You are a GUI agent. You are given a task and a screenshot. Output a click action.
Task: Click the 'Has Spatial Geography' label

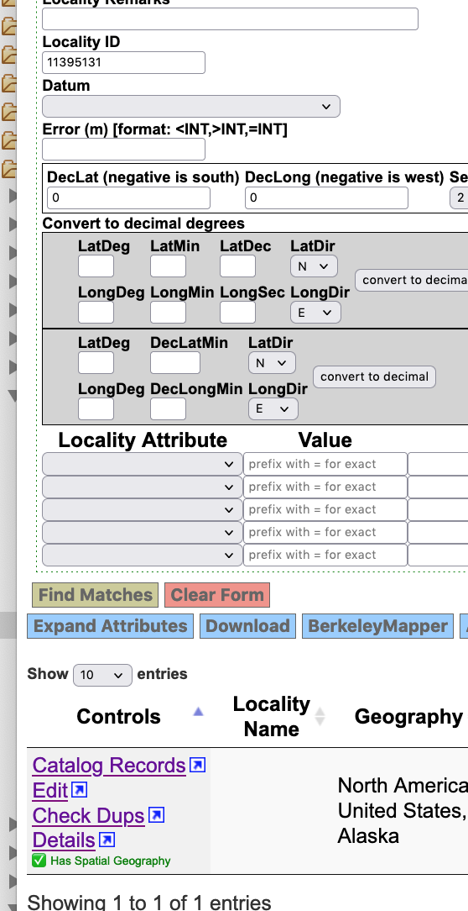(x=110, y=861)
